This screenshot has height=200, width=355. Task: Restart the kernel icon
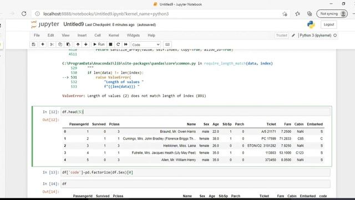pos(118,44)
